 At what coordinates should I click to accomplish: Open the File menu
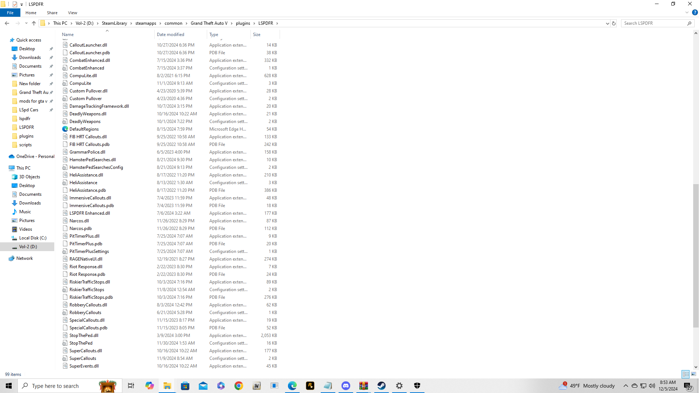(10, 13)
